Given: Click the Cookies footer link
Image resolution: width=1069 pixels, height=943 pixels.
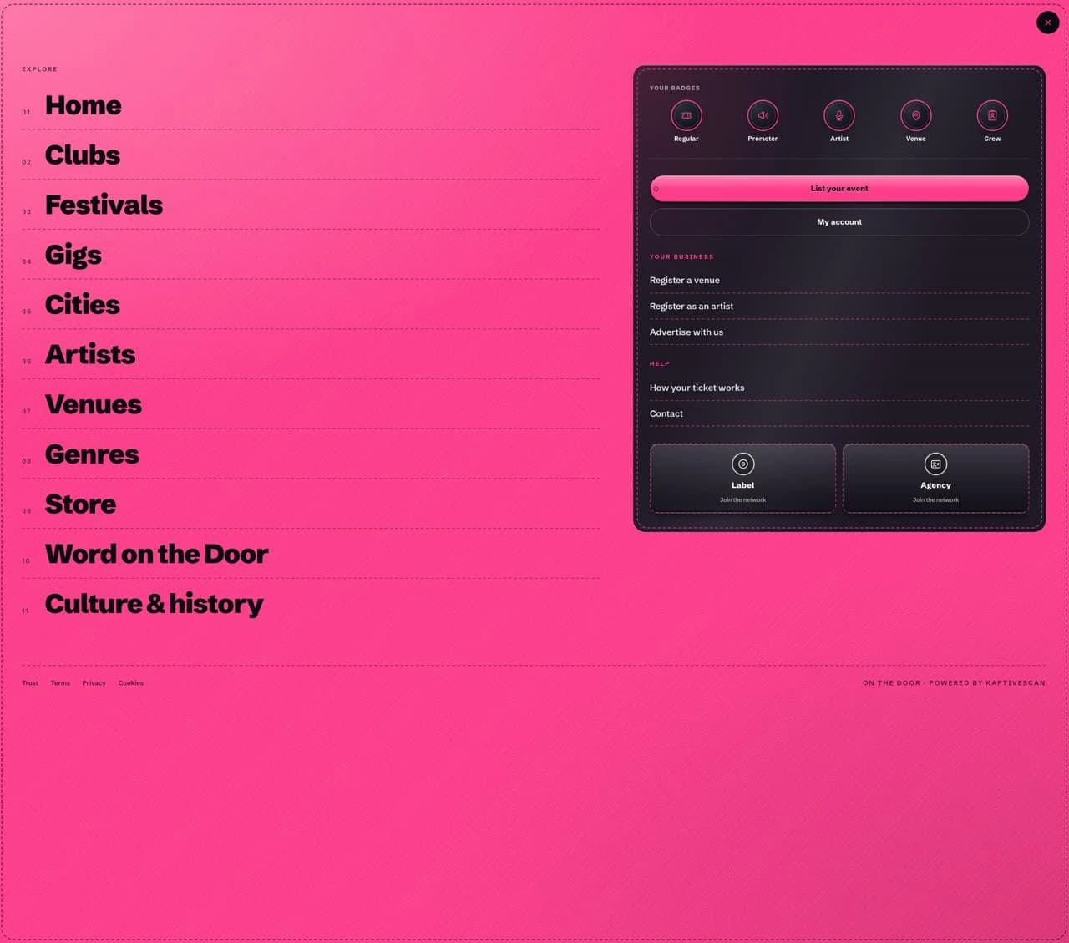Looking at the screenshot, I should 131,683.
